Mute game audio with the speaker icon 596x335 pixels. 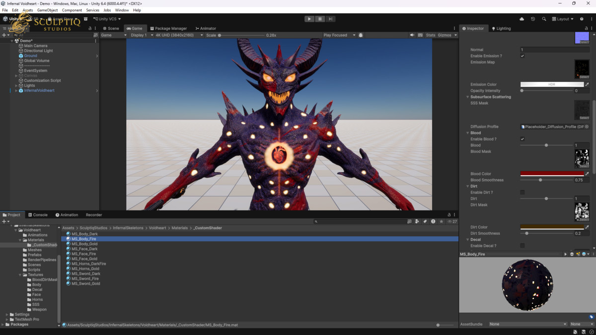pyautogui.click(x=412, y=35)
